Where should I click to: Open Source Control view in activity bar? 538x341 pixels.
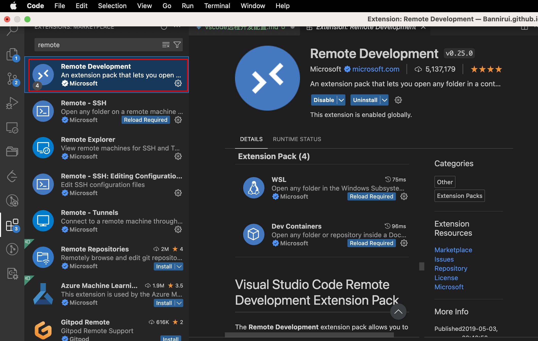coord(12,79)
